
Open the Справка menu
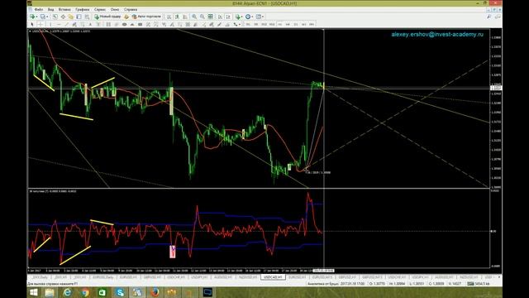pos(131,9)
